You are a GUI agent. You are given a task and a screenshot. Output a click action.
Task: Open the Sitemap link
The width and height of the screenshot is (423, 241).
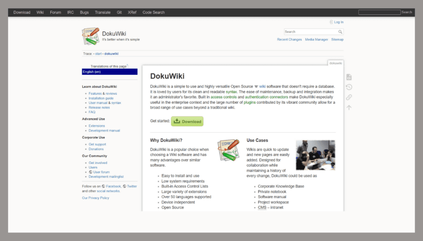click(x=337, y=40)
